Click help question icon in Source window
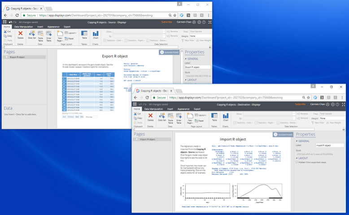Screen dimensions: 349x215 204,22
